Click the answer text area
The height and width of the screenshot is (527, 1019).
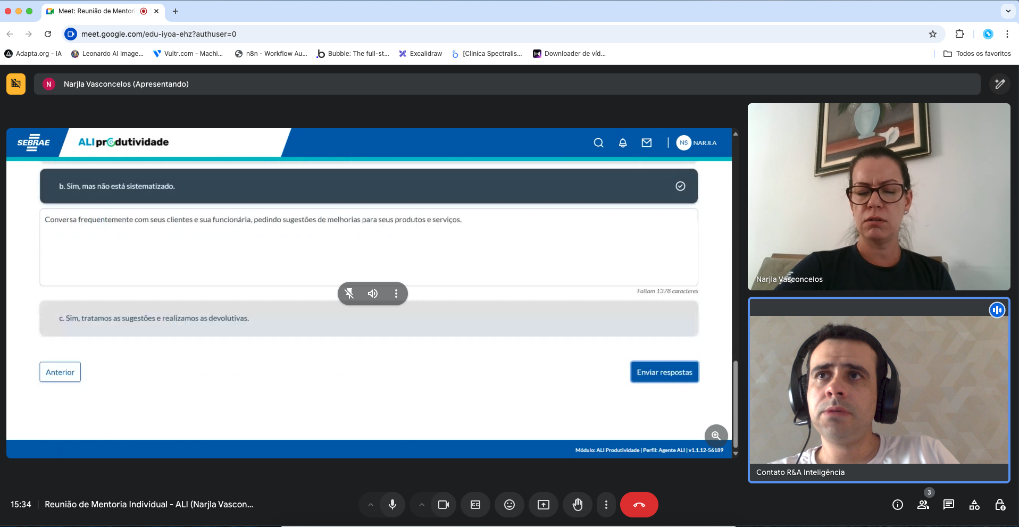369,247
